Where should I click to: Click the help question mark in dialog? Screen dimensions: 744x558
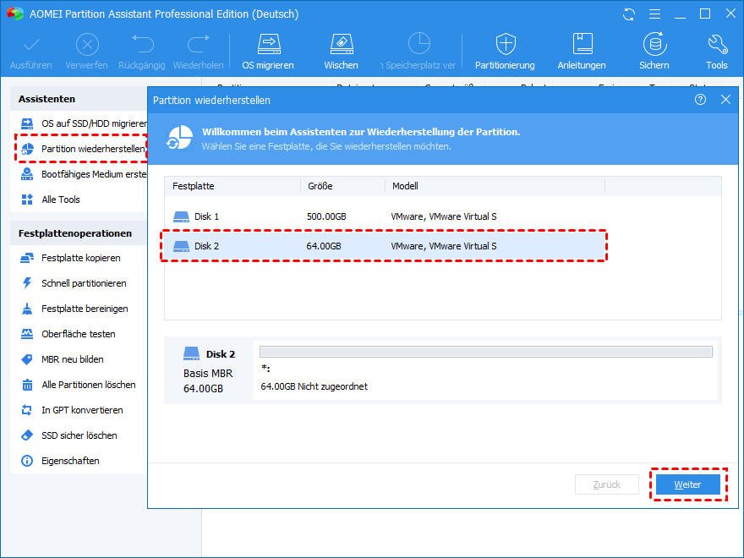click(x=700, y=99)
